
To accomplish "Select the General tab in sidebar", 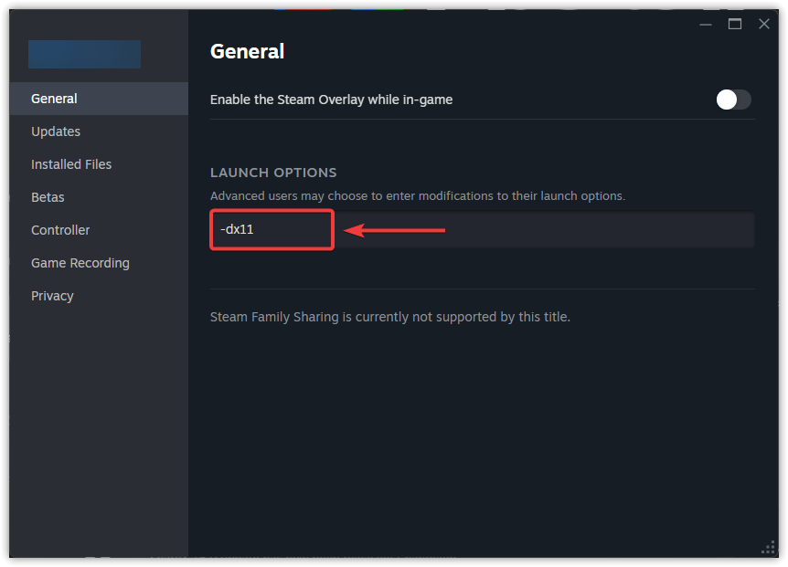I will pyautogui.click(x=54, y=99).
